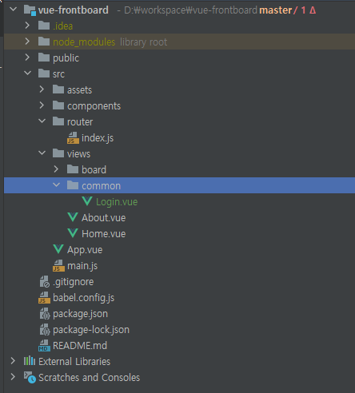Click the common folder icon

point(73,185)
